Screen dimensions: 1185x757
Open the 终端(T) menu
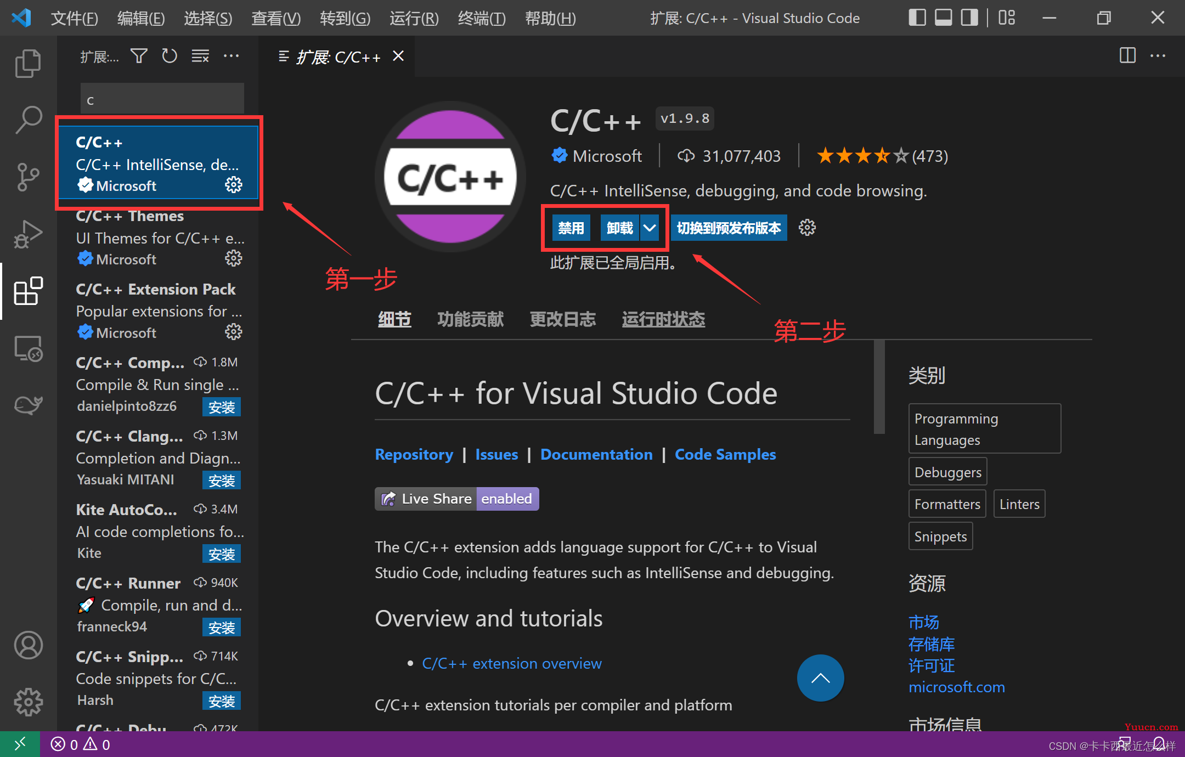(482, 18)
